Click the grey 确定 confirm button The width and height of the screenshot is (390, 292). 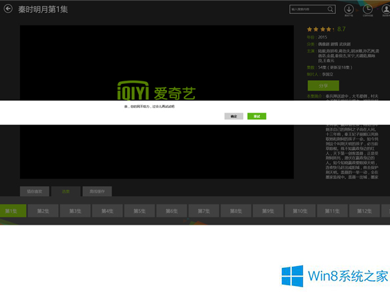pyautogui.click(x=234, y=116)
